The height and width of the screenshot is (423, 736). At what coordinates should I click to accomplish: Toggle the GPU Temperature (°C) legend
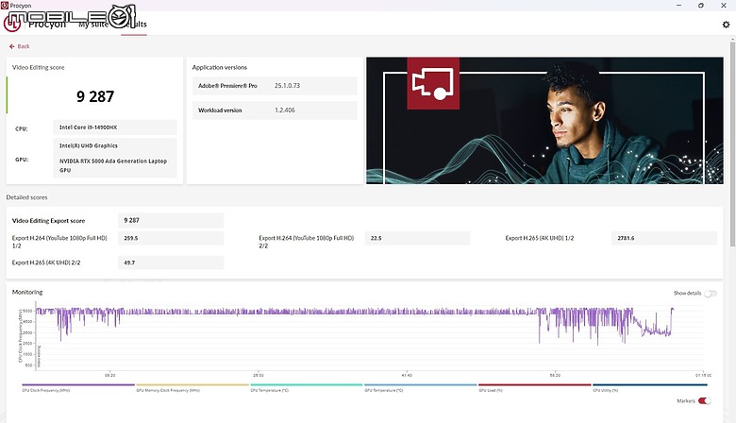coord(420,387)
